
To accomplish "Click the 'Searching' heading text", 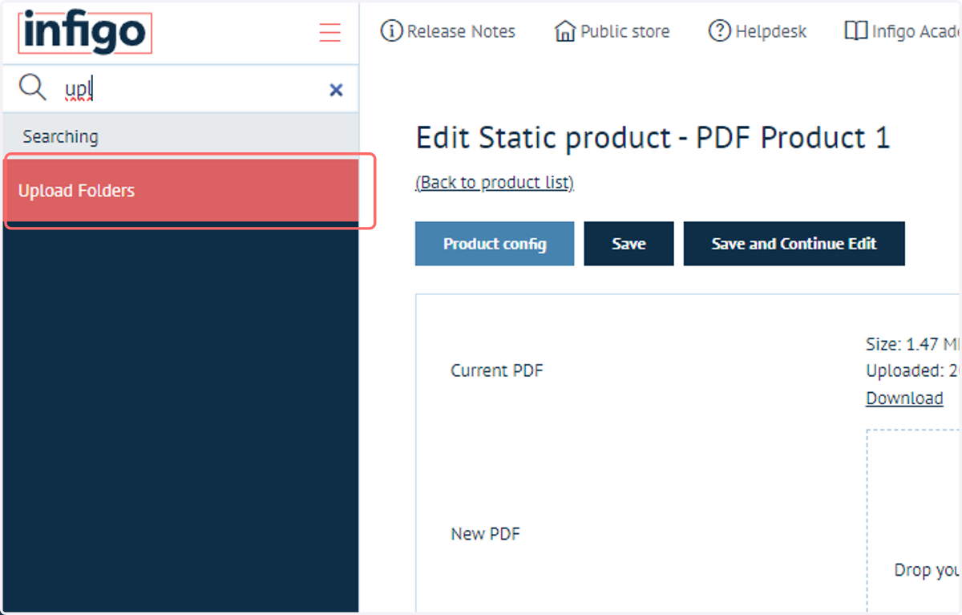I will 60,136.
